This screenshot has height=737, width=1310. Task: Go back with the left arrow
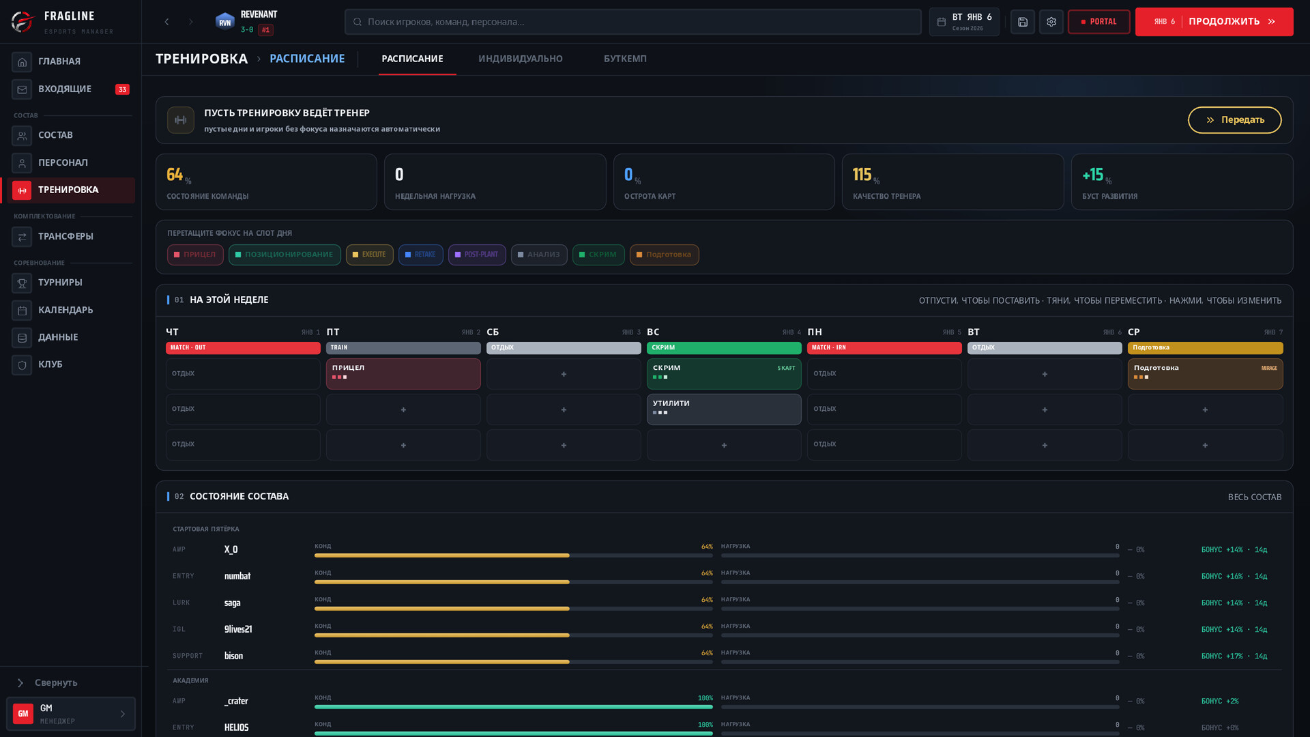[x=166, y=22]
